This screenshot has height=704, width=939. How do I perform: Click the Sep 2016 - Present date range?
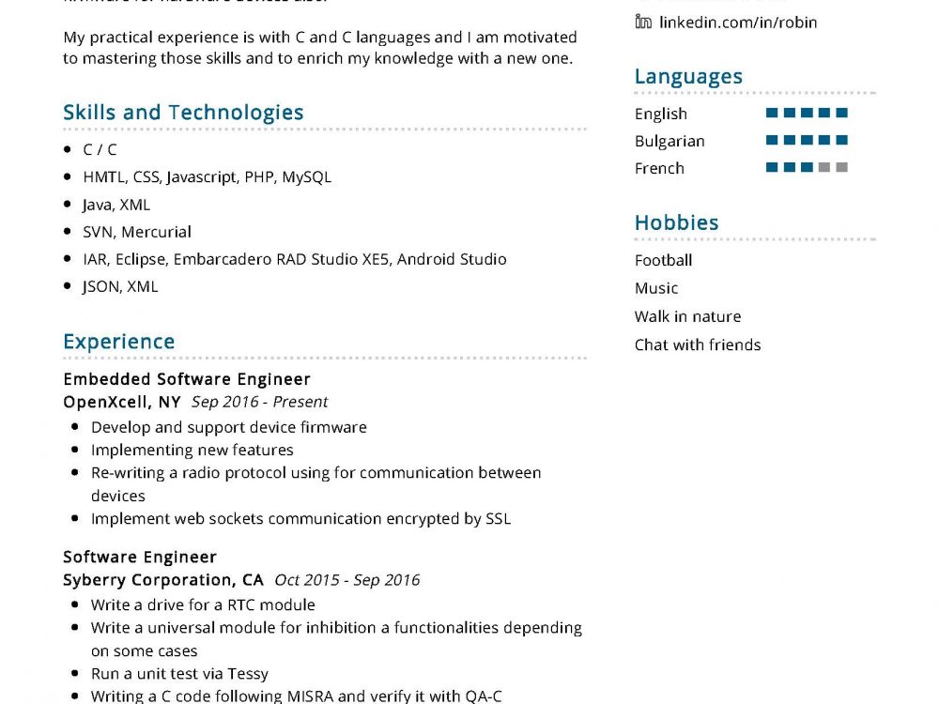(x=259, y=402)
